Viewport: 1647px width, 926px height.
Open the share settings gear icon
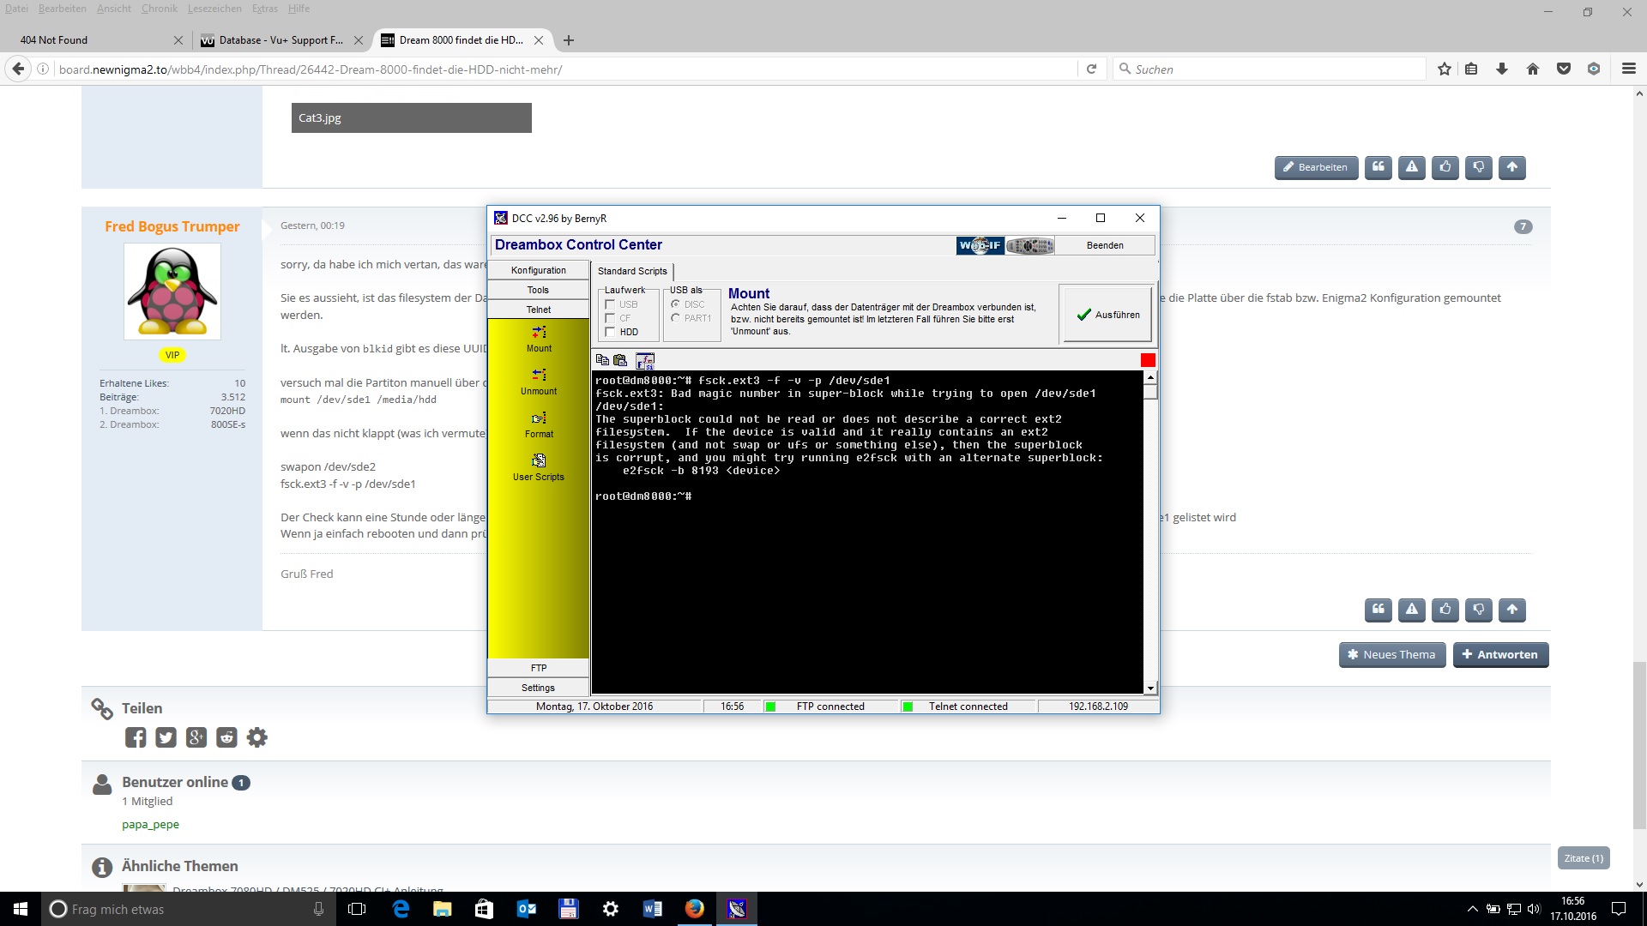tap(257, 737)
